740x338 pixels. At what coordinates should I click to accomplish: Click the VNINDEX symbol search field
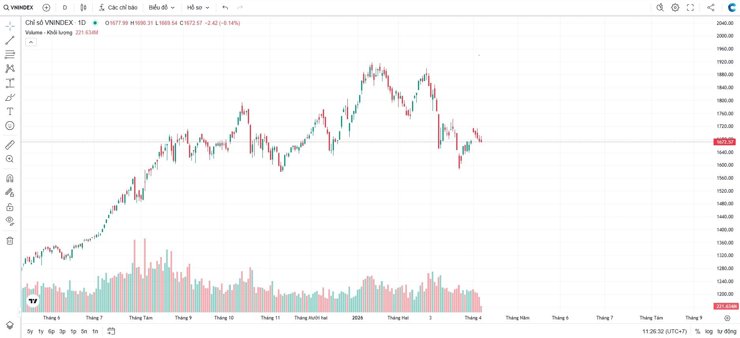pos(19,8)
